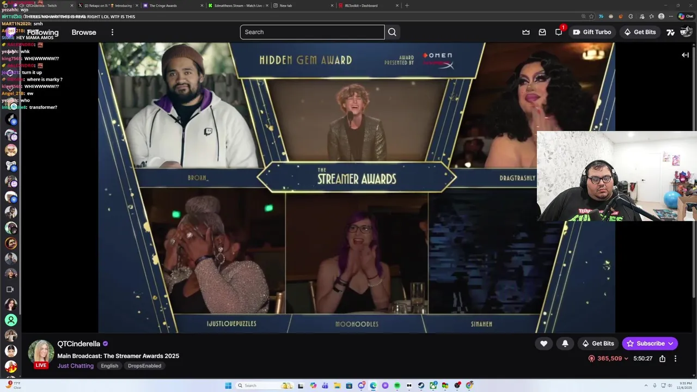Click the orange extension icon in the toolbar
Screen dimensions: 697x392
click(621, 16)
